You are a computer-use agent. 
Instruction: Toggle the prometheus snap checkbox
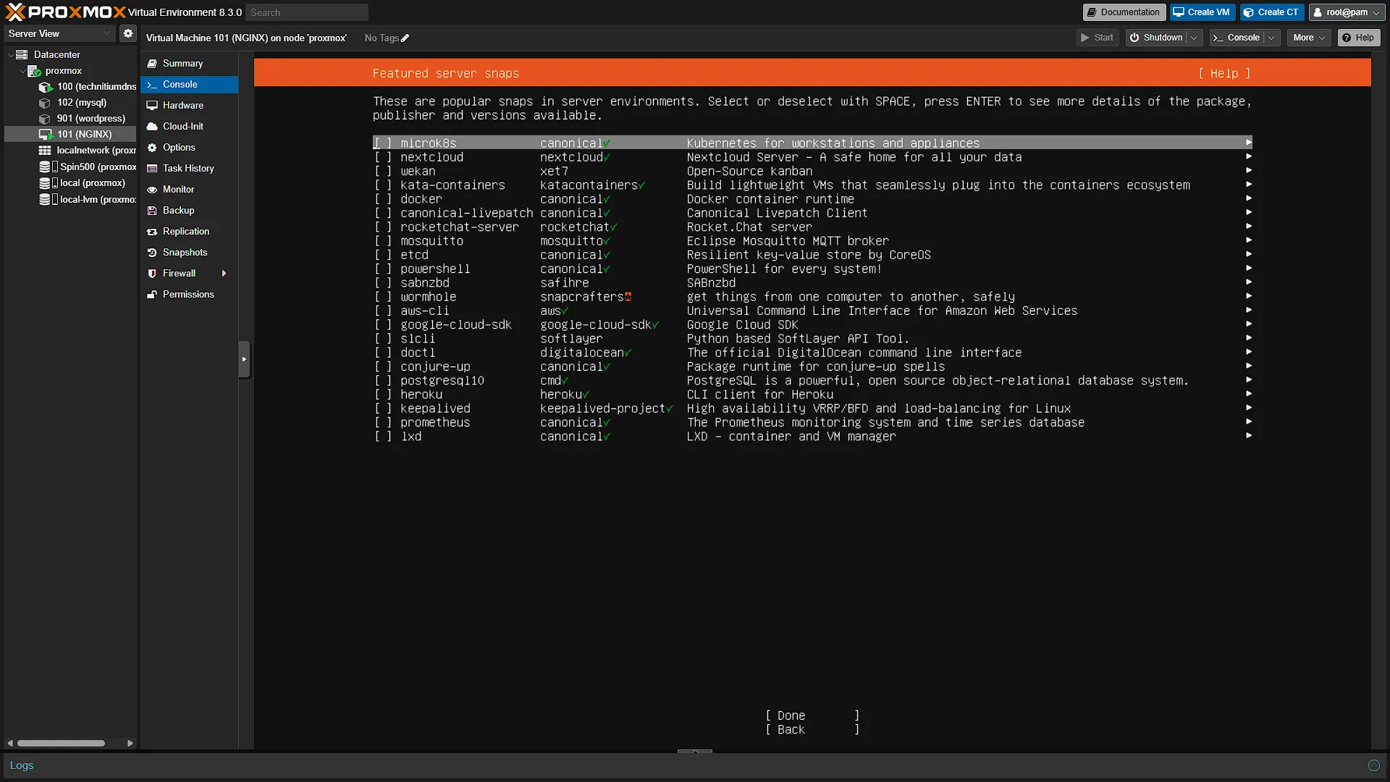pos(383,422)
